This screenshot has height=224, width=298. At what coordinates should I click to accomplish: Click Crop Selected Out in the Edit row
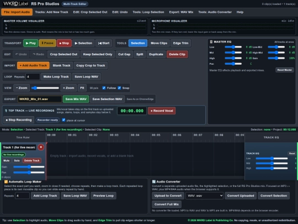coord(63,54)
